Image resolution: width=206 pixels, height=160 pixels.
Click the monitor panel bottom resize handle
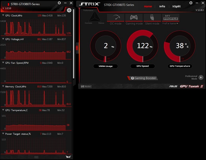coord(36,157)
